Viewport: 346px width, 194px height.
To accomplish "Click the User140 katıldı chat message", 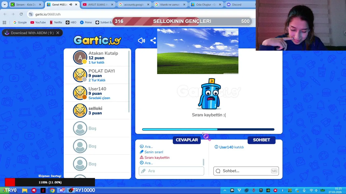I will point(229,147).
